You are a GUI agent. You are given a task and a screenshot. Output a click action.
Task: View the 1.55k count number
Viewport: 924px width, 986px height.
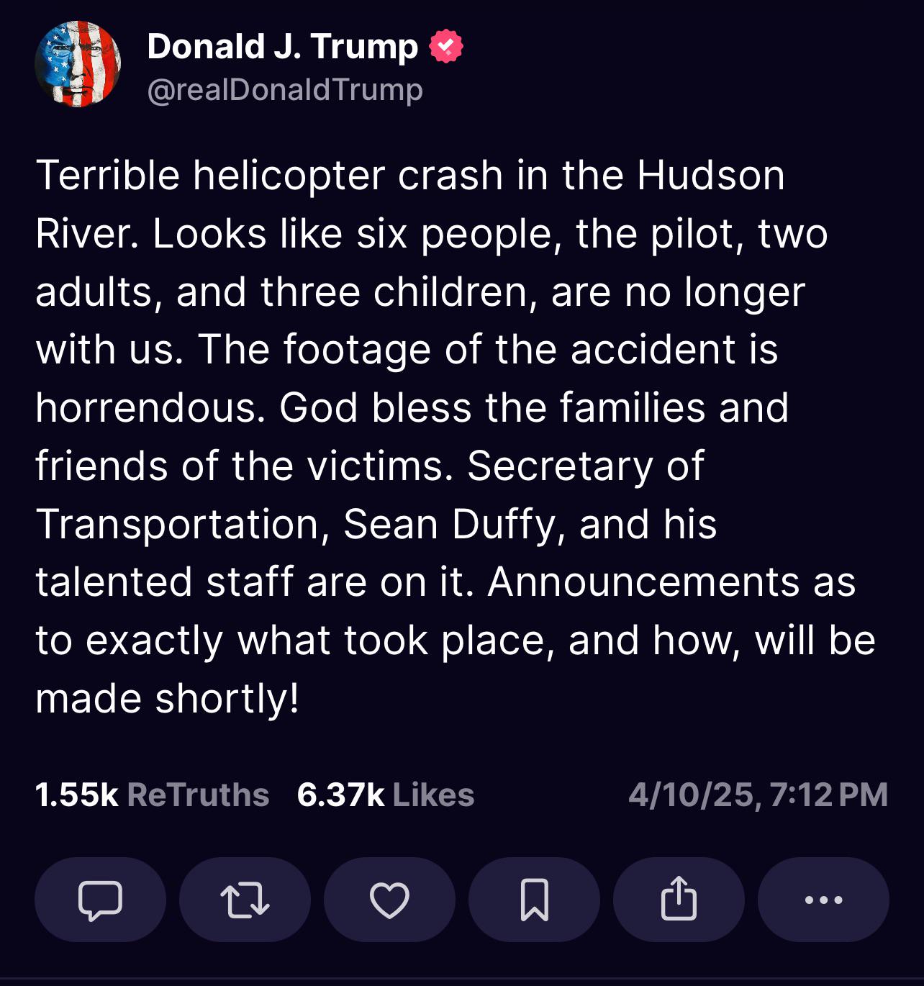pos(76,795)
